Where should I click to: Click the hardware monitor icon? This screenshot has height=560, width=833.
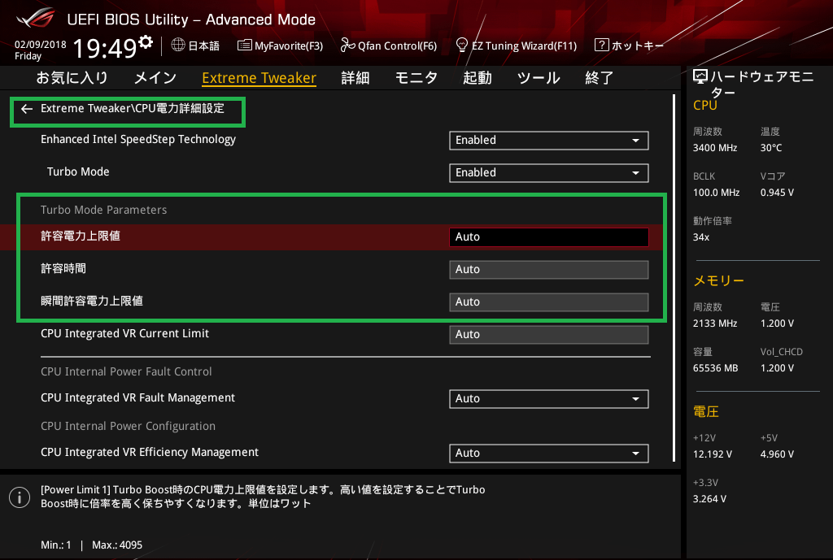pos(700,77)
